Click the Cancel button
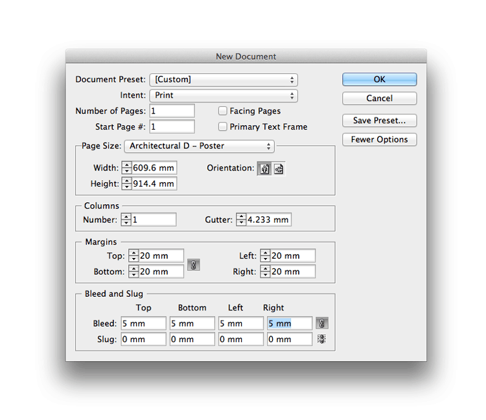The image size is (486, 420). click(379, 99)
